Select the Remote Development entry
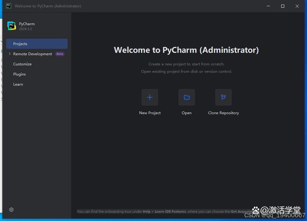 point(32,54)
